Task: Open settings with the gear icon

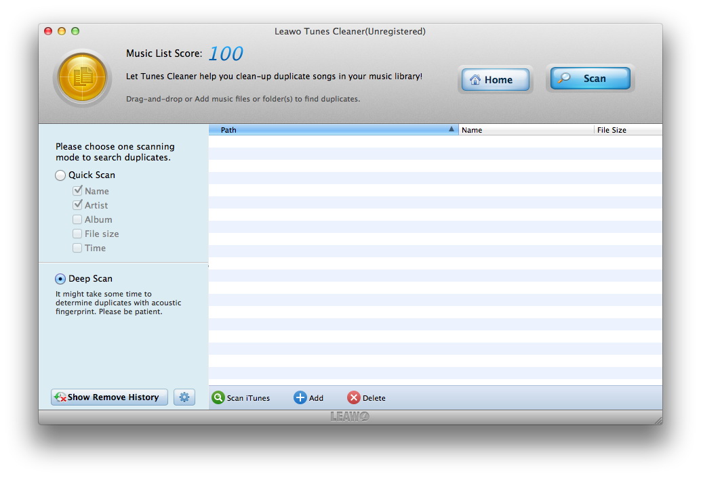Action: pos(184,397)
